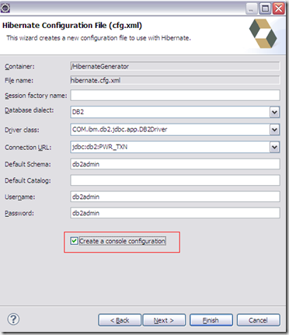Screen dimensions: 289x335
Task: Click the Eclipse window icon in title bar
Action: (5, 8)
